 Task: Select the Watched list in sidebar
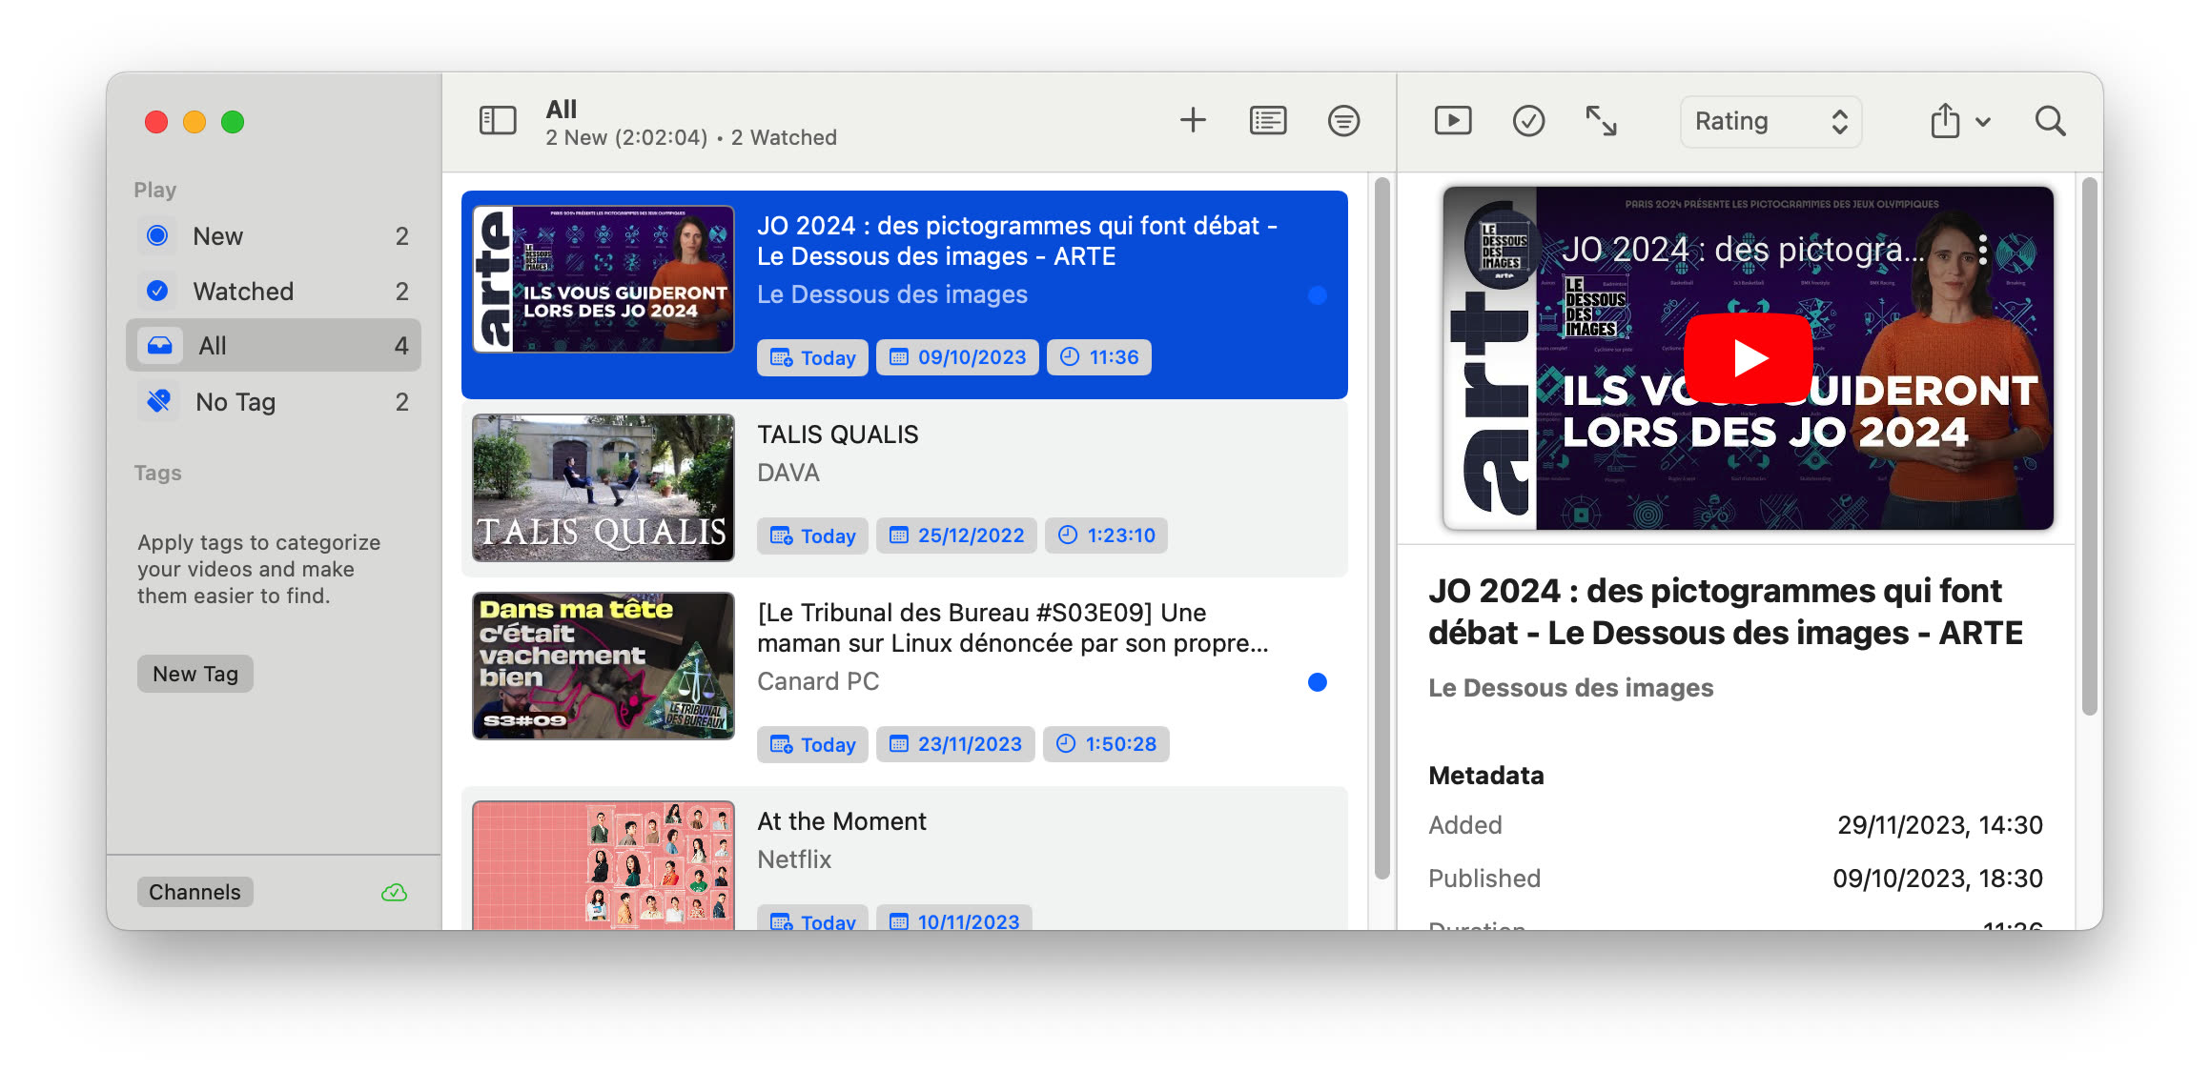point(274,292)
